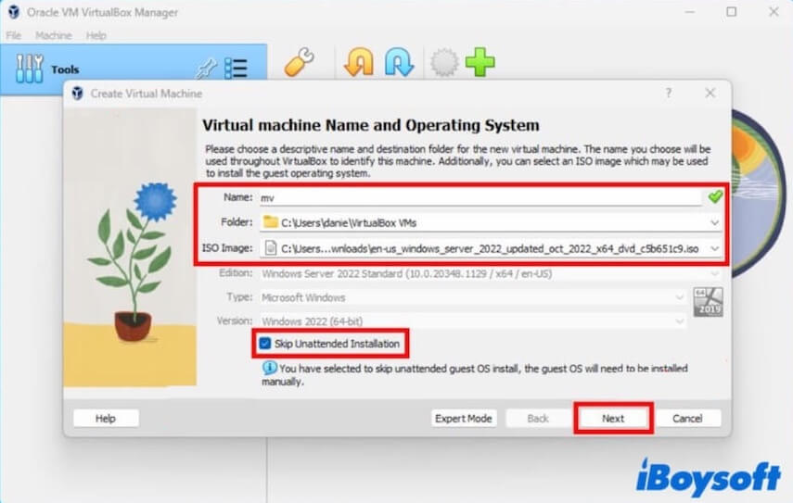Click the Export appliance blue arrow icon
793x503 pixels.
click(x=399, y=62)
